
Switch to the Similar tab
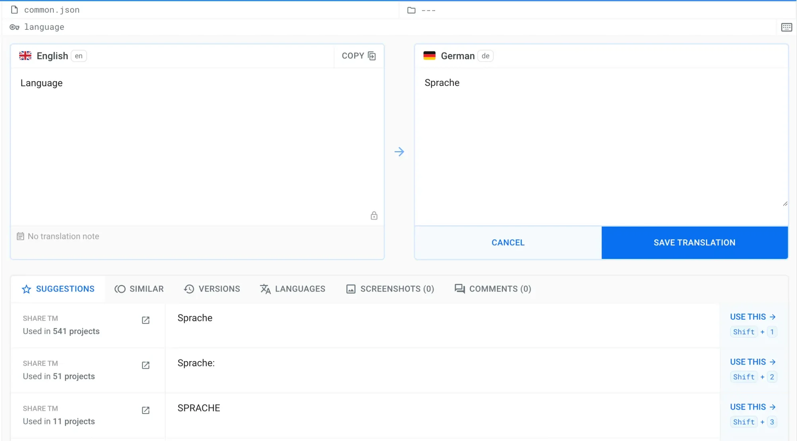[139, 289]
